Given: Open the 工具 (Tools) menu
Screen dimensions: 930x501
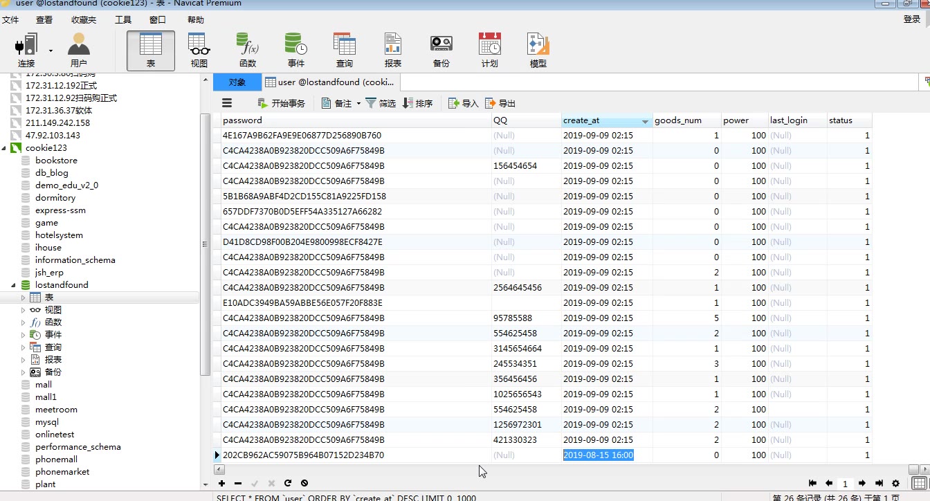Looking at the screenshot, I should [123, 20].
